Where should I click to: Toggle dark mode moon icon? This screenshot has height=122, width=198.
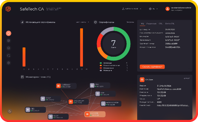[10, 111]
